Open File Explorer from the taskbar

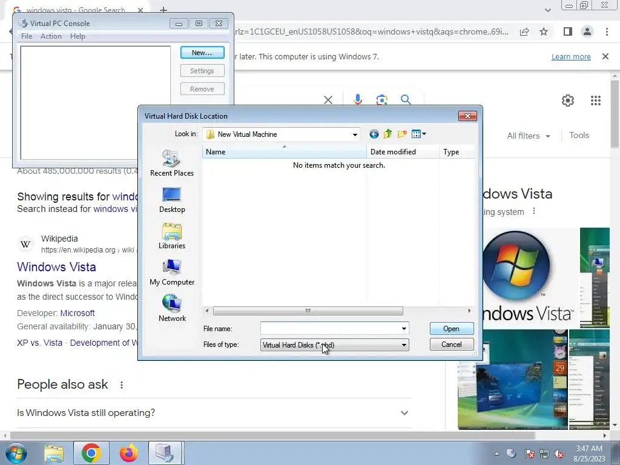(54, 453)
